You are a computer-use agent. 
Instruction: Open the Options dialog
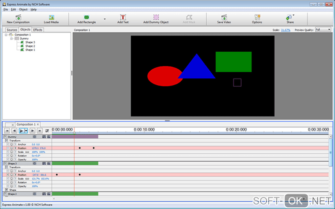257,19
